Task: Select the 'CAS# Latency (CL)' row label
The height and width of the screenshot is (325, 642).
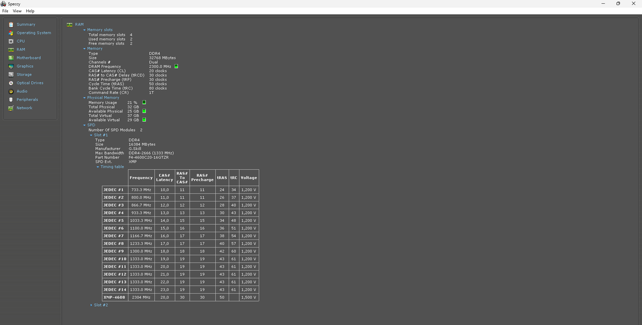Action: pyautogui.click(x=107, y=71)
